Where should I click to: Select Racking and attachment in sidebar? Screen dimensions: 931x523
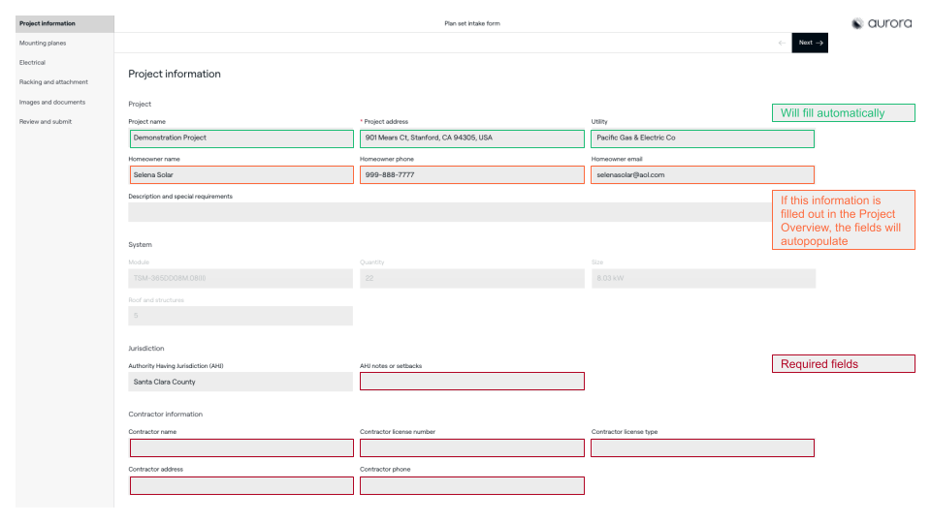pos(53,82)
